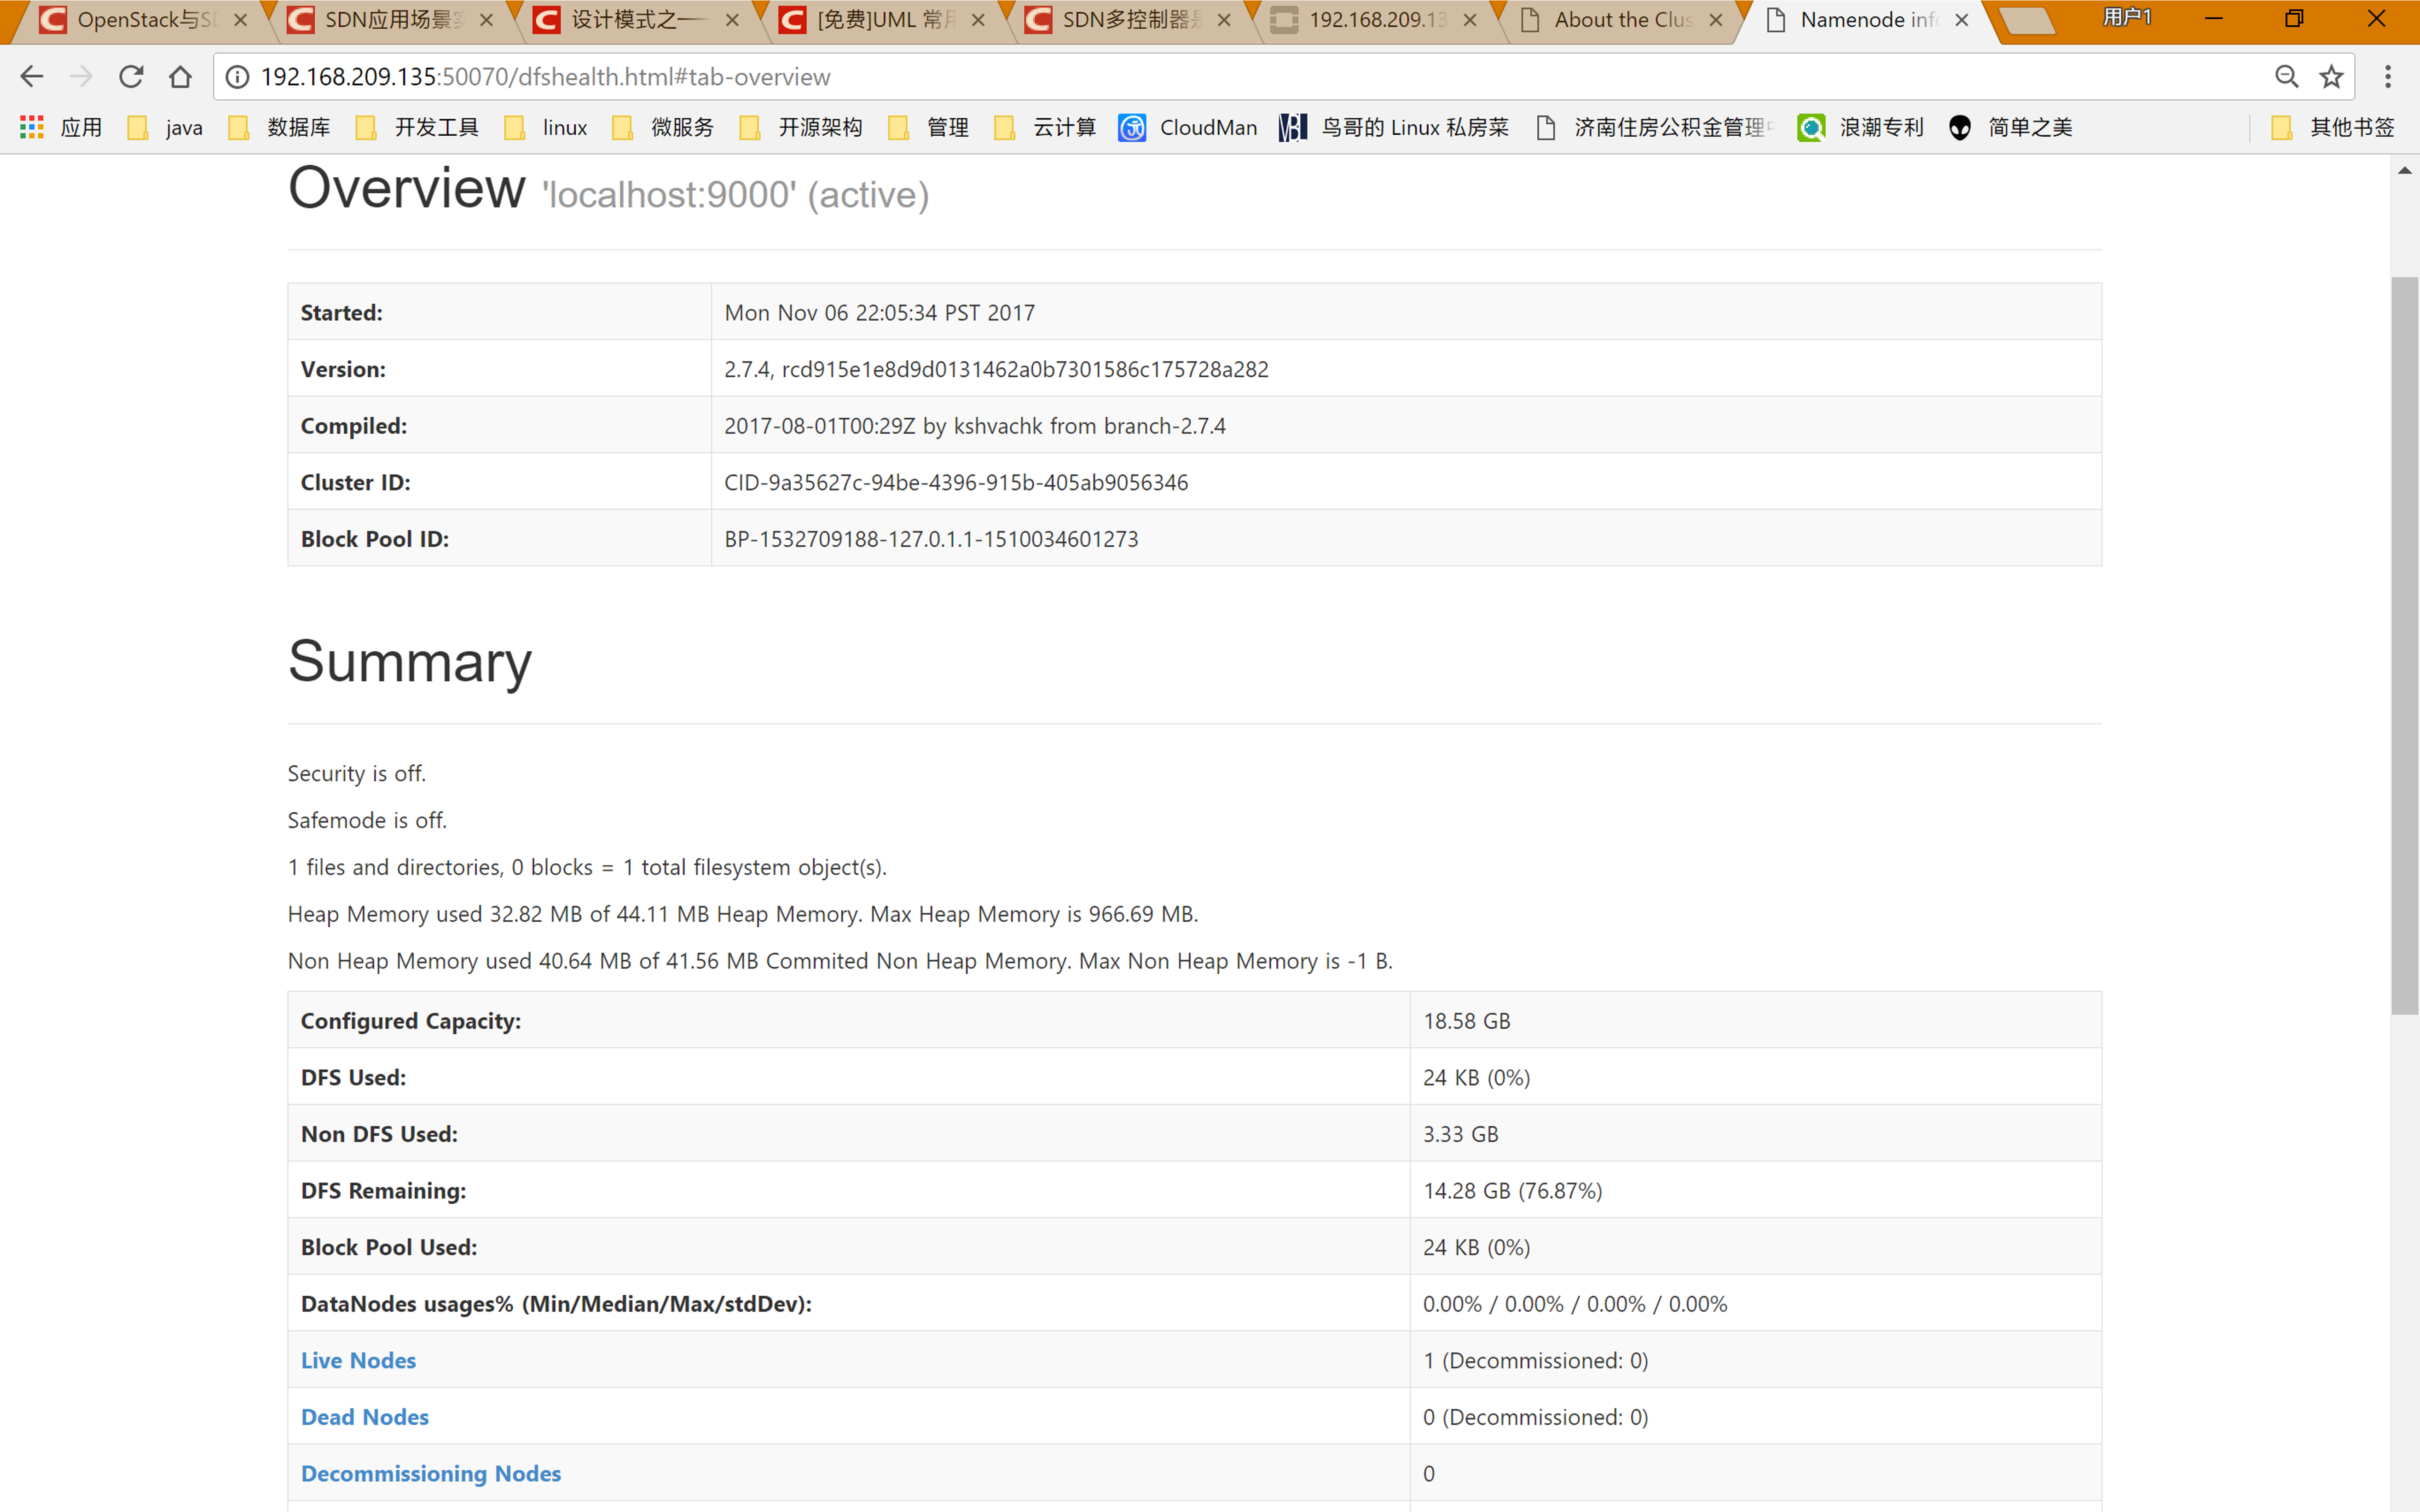Open the 数据库 bookmark folder
Image resolution: width=2420 pixels, height=1512 pixels.
(280, 127)
